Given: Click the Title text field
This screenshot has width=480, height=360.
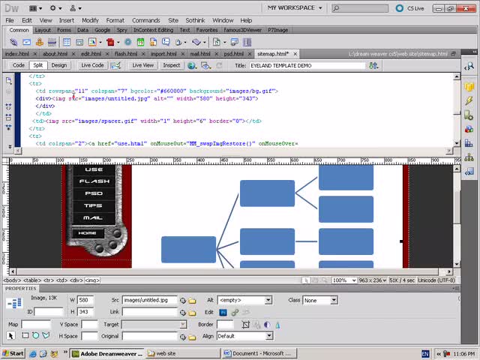Looking at the screenshot, I should point(311,65).
